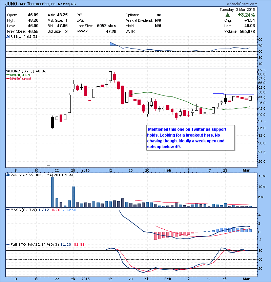
Task: Click the Low price 46.00
Action: (33, 26)
